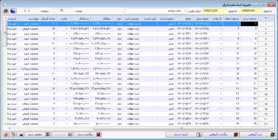This screenshot has height=140, width=278.
Task: Select row header number ۲
Action: click(x=266, y=29)
